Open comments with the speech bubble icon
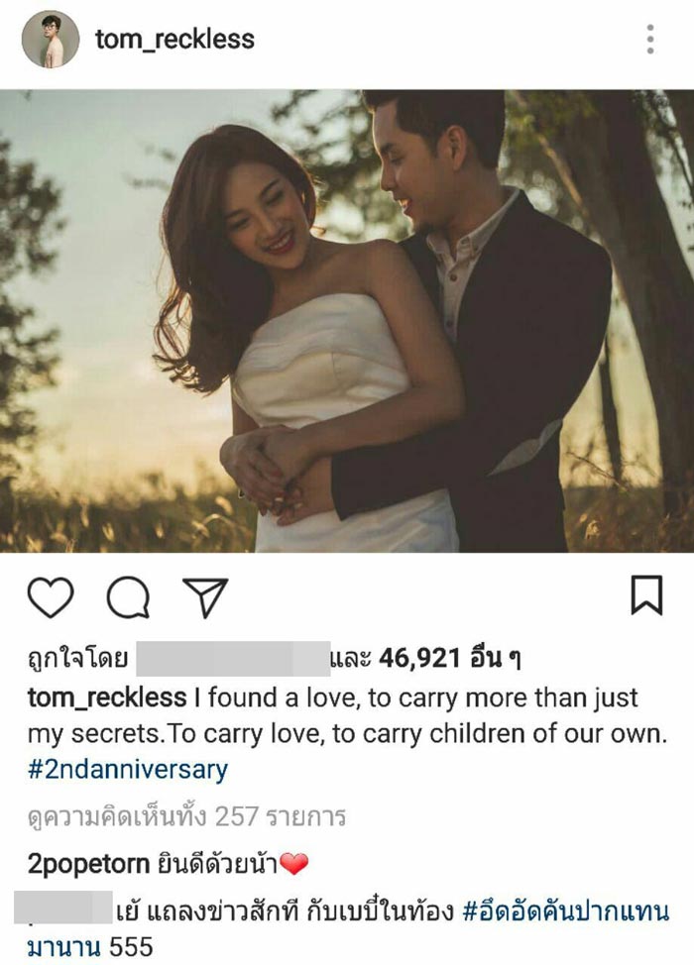This screenshot has height=965, width=694. click(128, 597)
